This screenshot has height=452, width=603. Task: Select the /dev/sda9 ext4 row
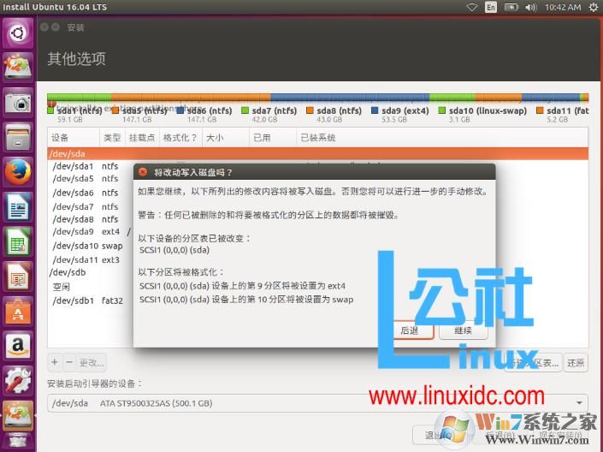point(91,232)
